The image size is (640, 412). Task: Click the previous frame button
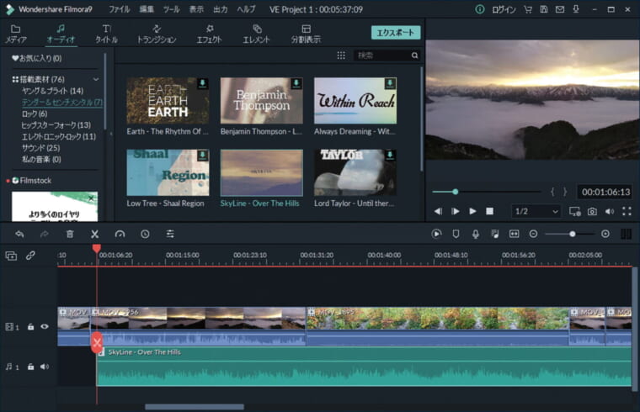click(x=439, y=211)
